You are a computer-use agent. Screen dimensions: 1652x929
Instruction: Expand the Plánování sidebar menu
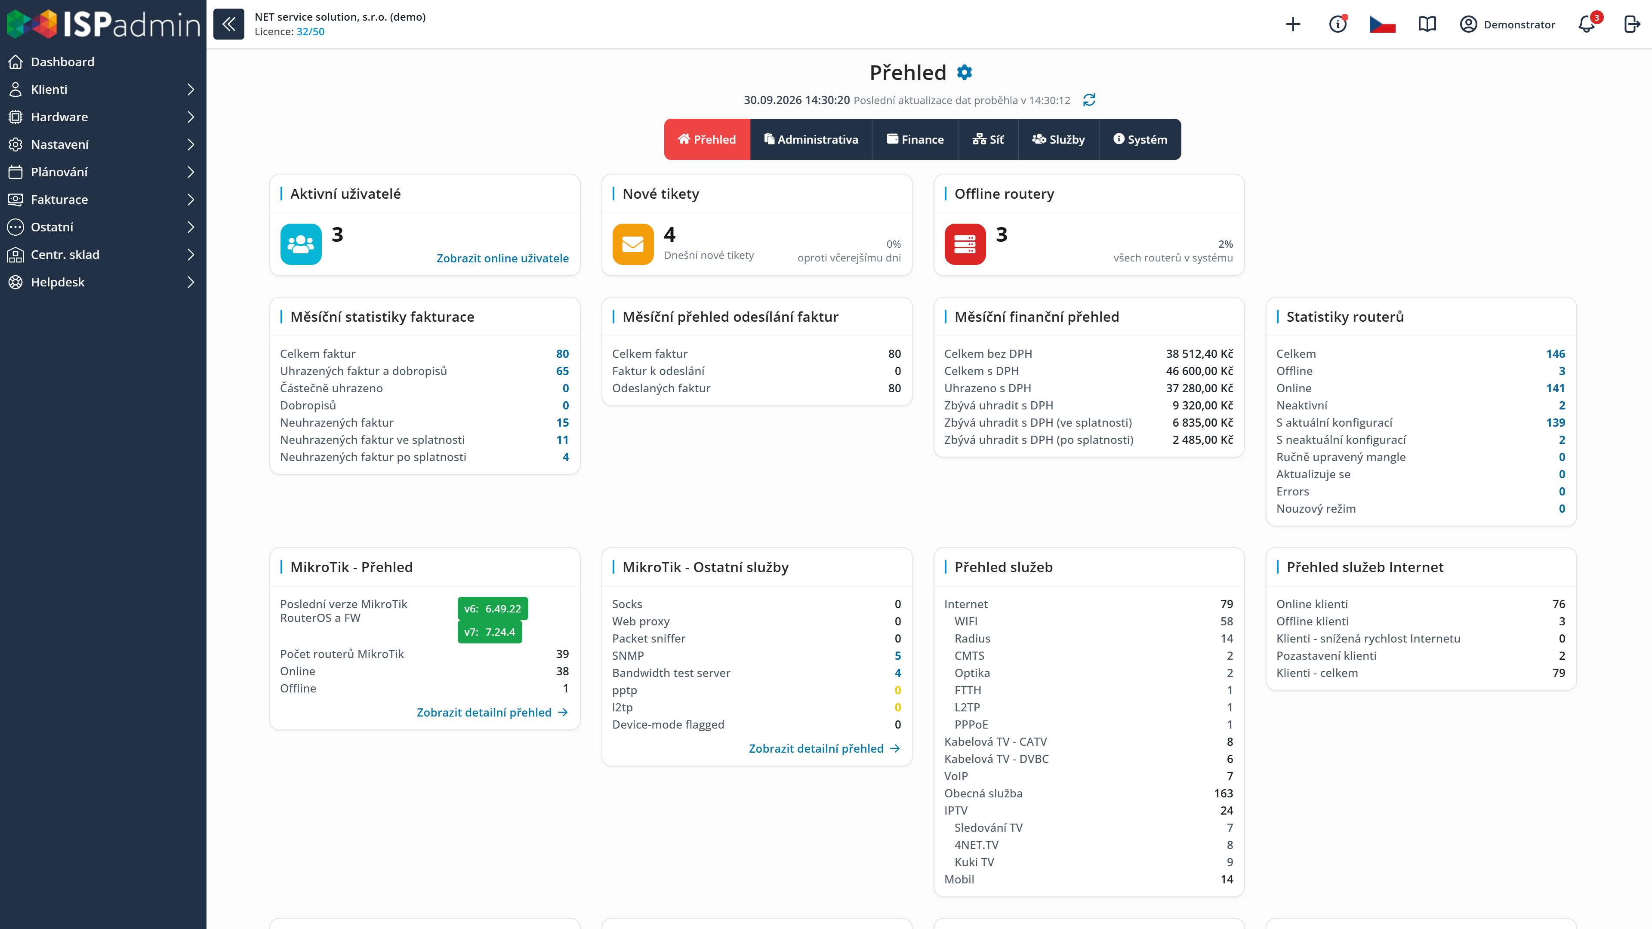[x=103, y=172]
